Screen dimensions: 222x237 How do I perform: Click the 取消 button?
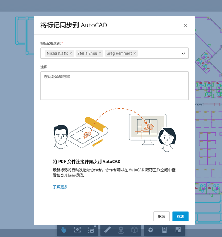pos(161,216)
